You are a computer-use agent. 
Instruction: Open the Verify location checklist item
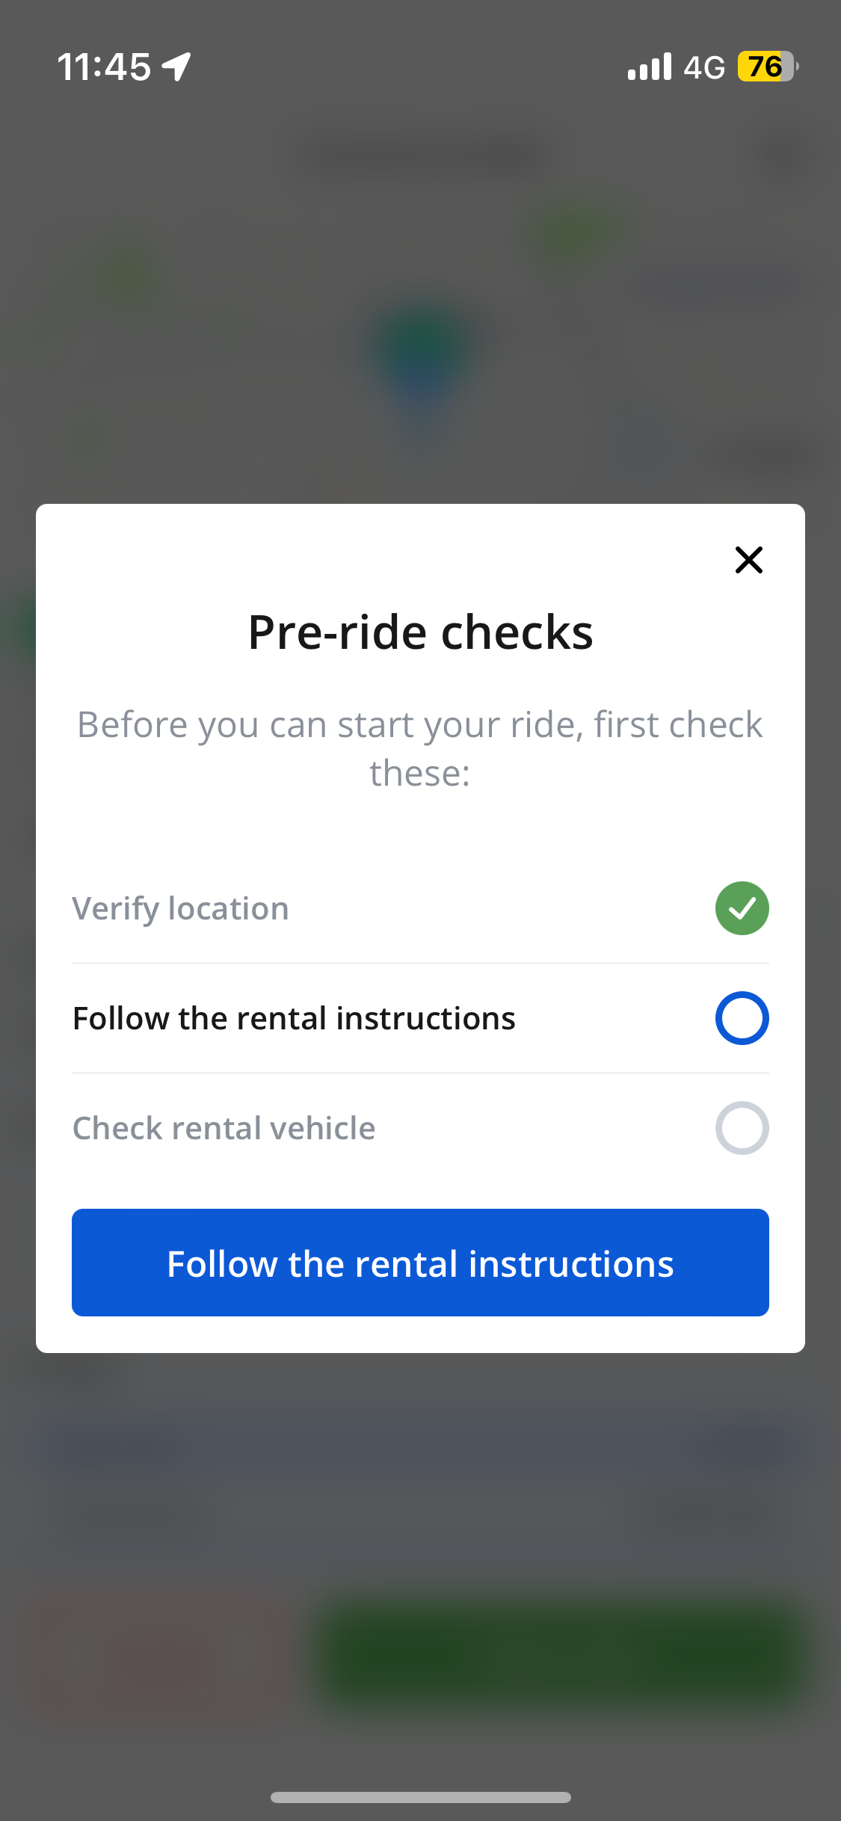(x=420, y=908)
